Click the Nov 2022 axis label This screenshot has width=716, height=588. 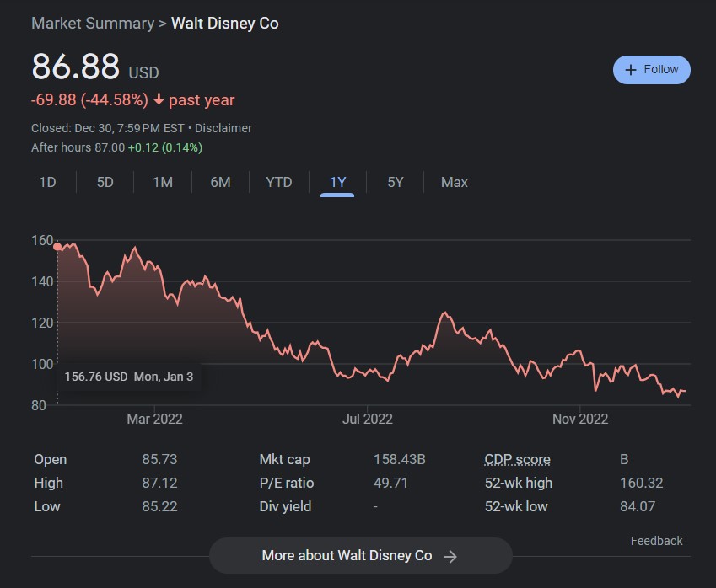(580, 420)
